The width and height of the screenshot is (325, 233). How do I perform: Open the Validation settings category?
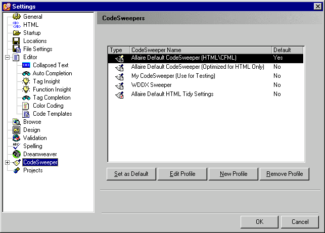click(x=35, y=138)
